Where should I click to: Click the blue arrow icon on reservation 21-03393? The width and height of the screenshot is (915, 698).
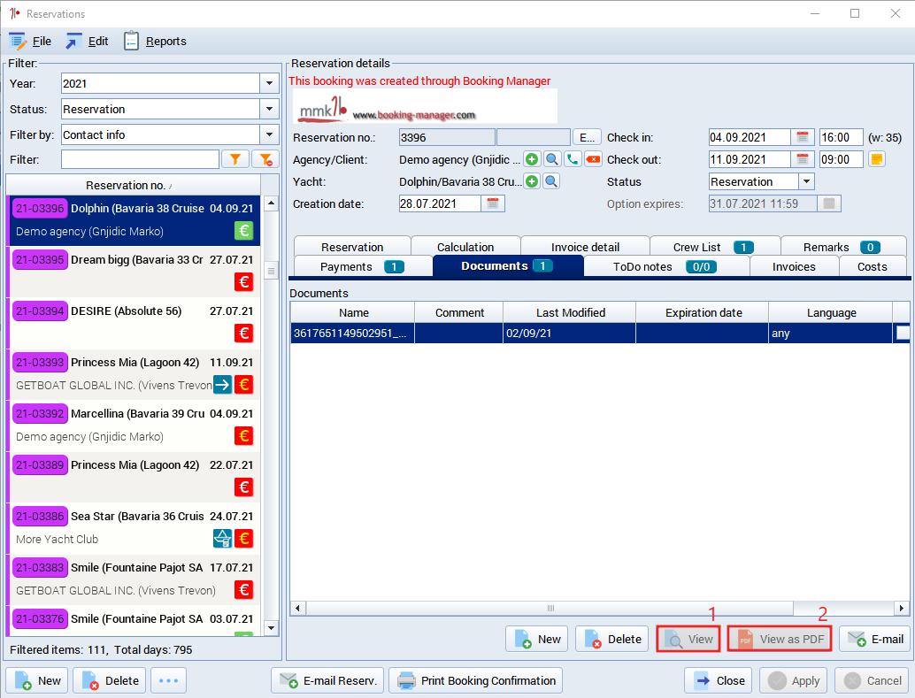click(x=222, y=385)
